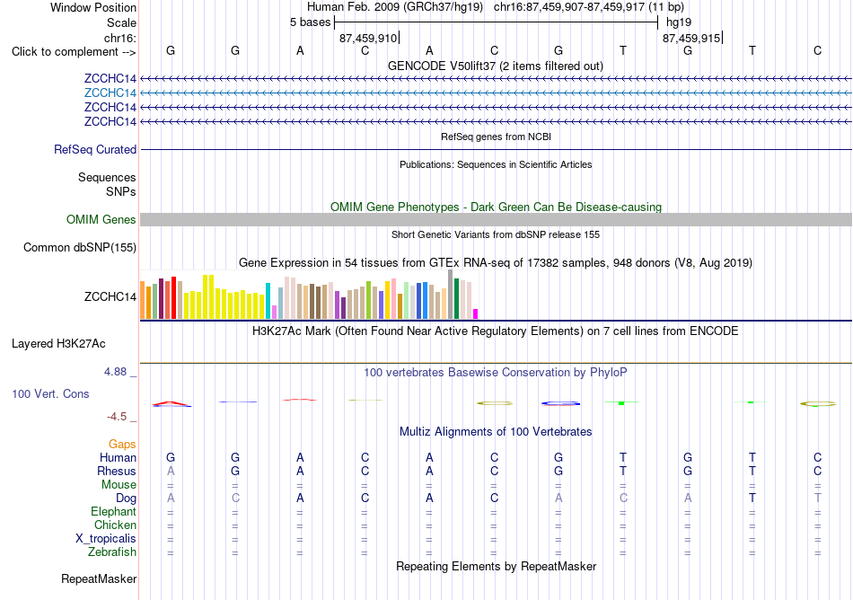
Task: Open 'Repeating Elements by RepeatMasker' track title
Action: [496, 566]
